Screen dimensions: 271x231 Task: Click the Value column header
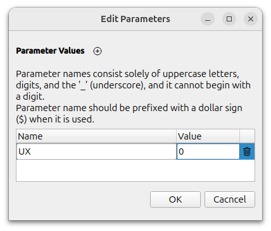208,136
